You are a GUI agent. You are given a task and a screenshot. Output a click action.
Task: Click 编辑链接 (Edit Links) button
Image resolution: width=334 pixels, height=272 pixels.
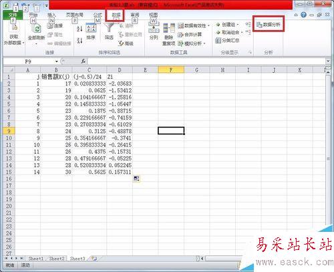[59, 43]
